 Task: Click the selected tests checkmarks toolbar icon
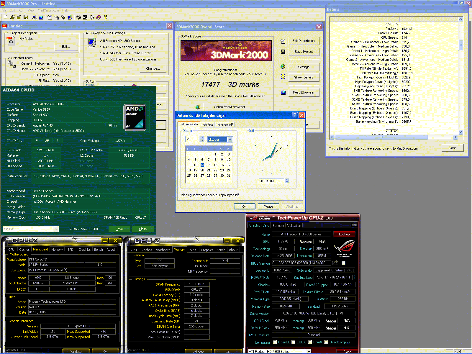tap(56, 17)
